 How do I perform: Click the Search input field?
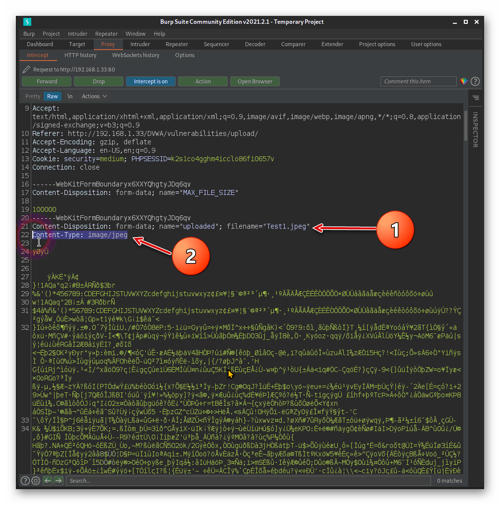point(249,481)
